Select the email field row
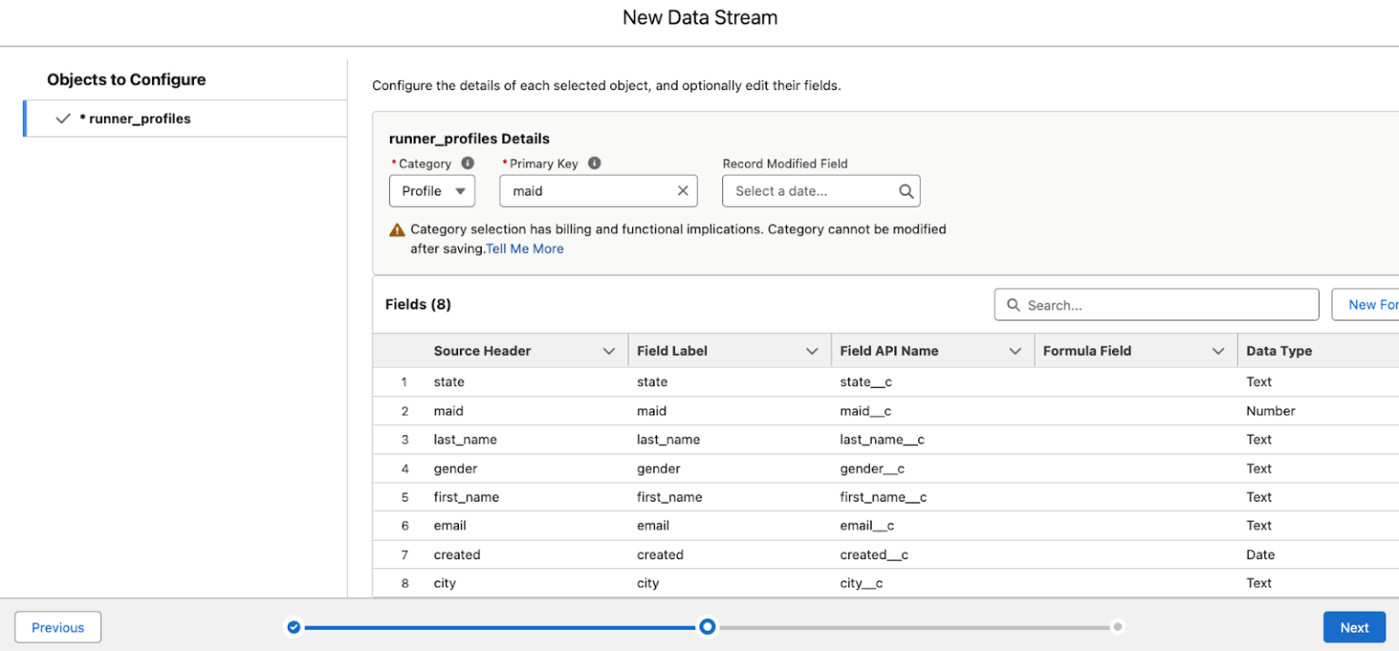 click(x=638, y=525)
